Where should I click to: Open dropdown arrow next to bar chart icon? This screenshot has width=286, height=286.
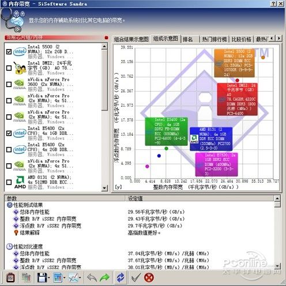coord(65,278)
